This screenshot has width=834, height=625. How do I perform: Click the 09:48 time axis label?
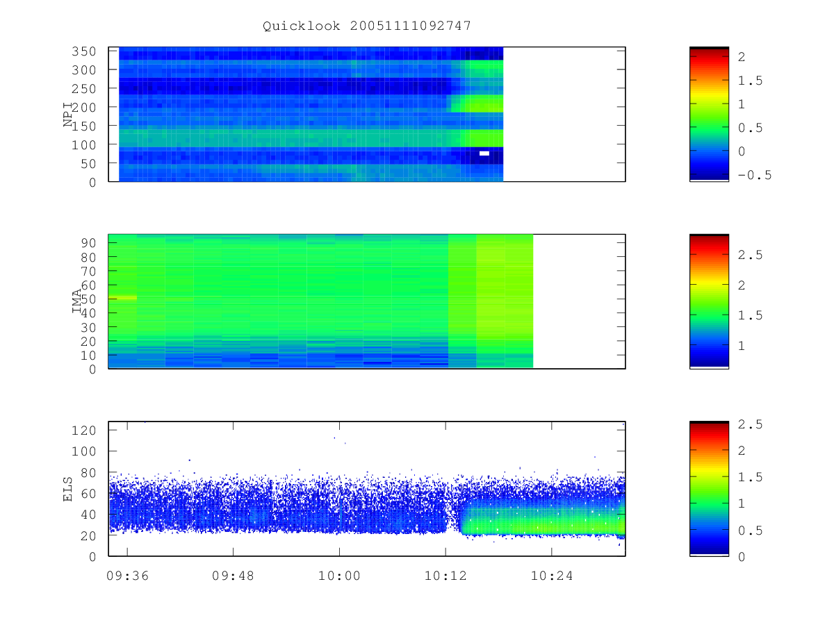[x=234, y=576]
